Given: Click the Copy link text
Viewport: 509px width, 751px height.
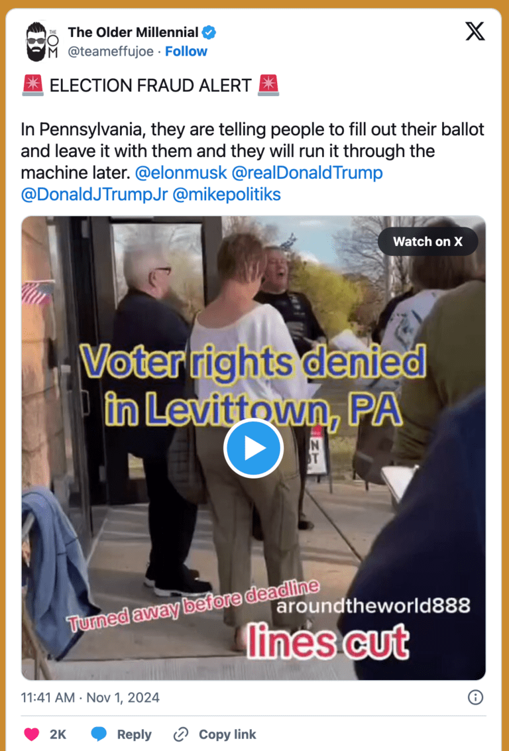Looking at the screenshot, I should [227, 734].
